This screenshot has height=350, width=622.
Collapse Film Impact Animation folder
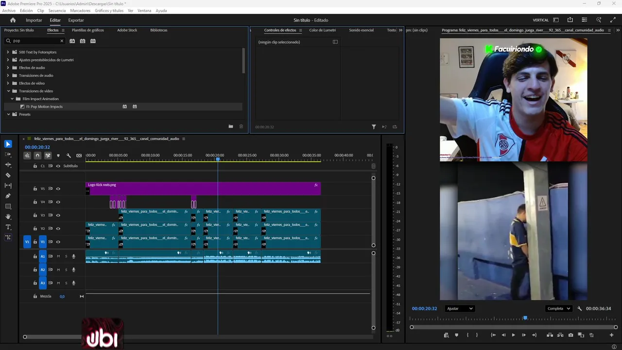(x=13, y=99)
